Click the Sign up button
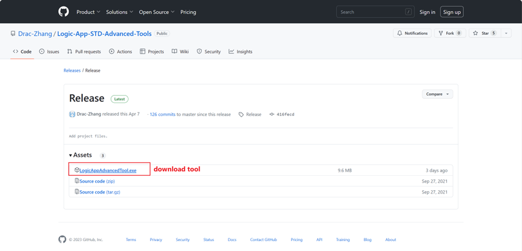 click(452, 12)
